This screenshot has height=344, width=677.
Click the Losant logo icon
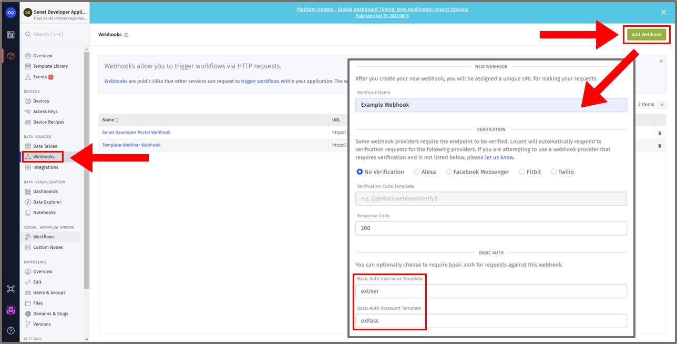11,13
